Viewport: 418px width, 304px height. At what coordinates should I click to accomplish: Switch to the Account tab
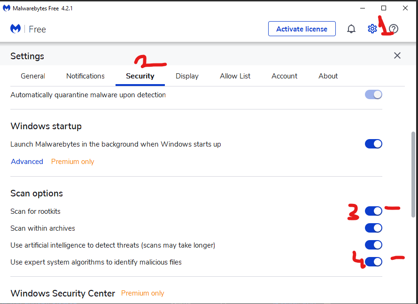click(x=285, y=76)
